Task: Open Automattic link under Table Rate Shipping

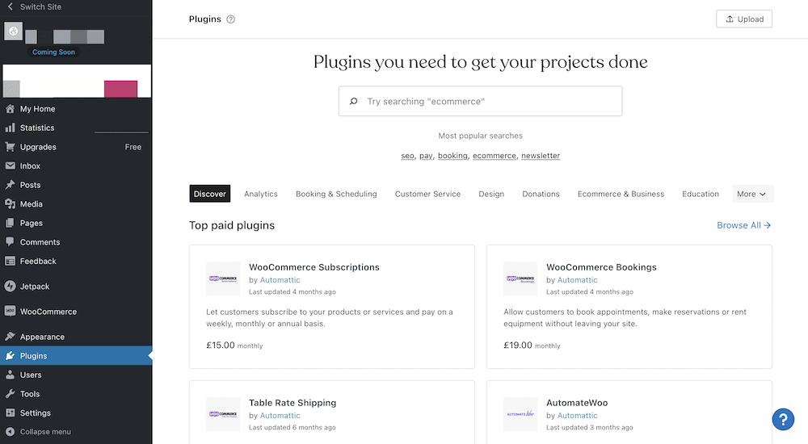Action: pyautogui.click(x=280, y=415)
